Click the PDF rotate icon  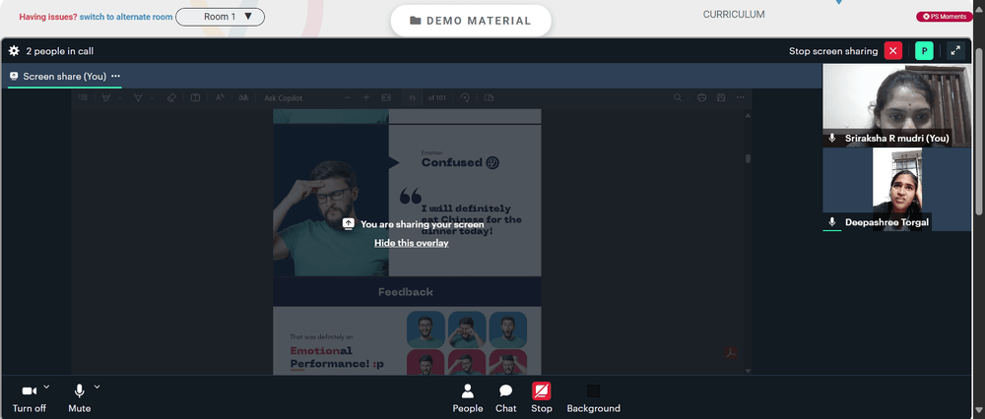pos(465,97)
